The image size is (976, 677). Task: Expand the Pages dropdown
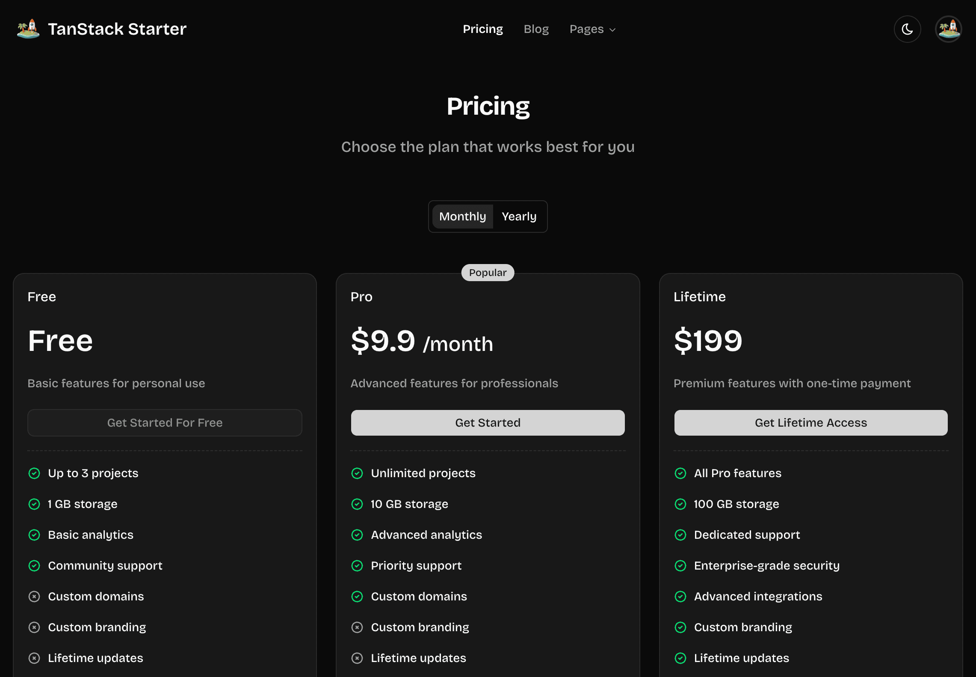click(592, 29)
